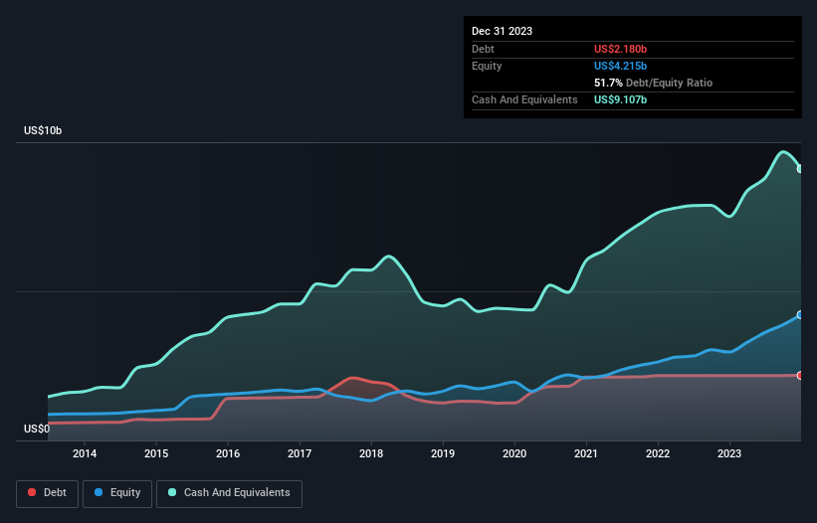Click the 2015 x-axis label
Image resolution: width=817 pixels, height=523 pixels.
coord(156,453)
